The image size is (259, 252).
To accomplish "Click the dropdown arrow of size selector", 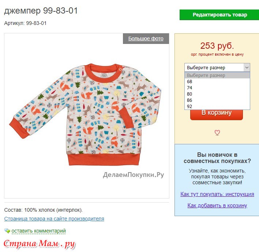I will [x=247, y=67].
